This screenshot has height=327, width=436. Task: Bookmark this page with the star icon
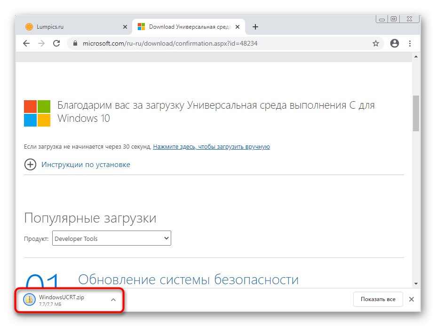click(x=376, y=43)
